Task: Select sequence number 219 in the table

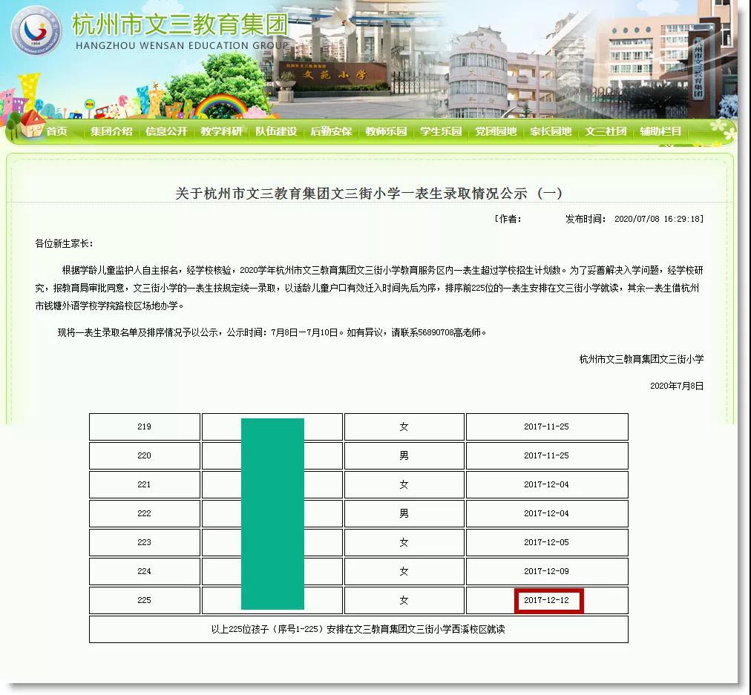Action: point(144,426)
